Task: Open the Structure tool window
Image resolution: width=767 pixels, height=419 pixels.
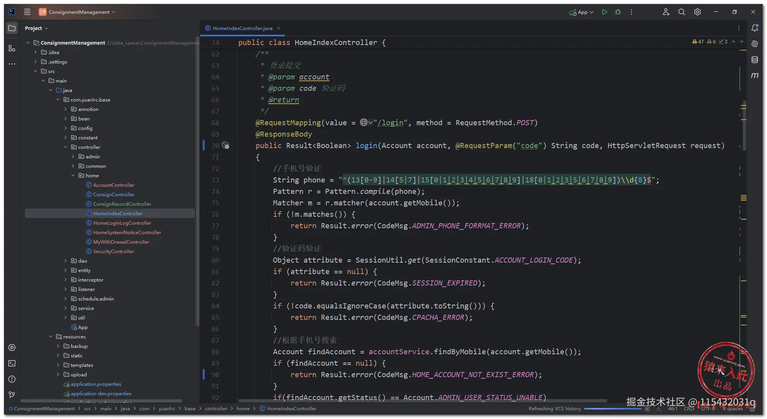Action: click(12, 48)
